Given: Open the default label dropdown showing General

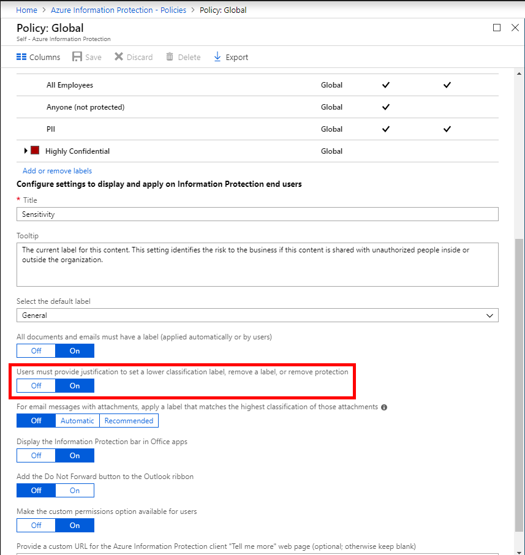Looking at the screenshot, I should (257, 315).
